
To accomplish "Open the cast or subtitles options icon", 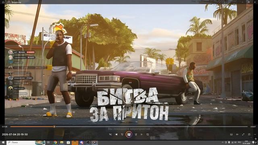I will [231, 134].
